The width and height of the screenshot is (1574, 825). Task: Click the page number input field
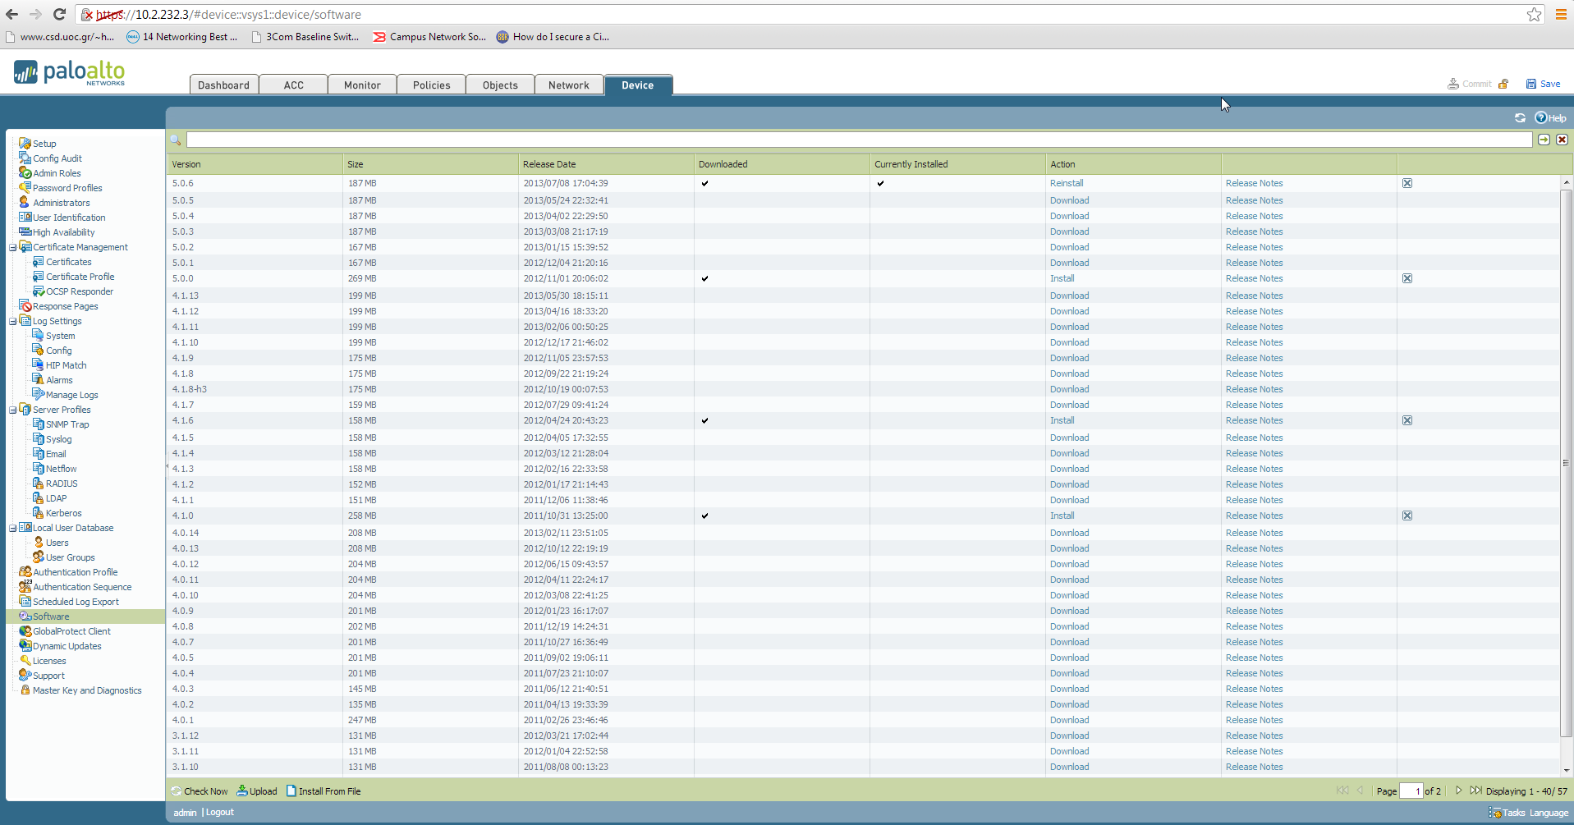[1411, 791]
